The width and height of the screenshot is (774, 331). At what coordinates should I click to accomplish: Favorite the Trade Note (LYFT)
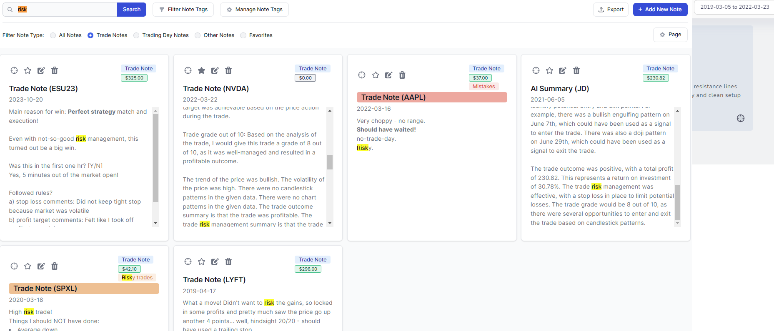tap(201, 261)
